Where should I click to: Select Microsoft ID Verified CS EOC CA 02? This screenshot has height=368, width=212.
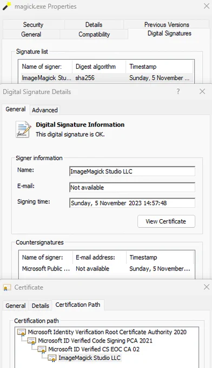(94, 349)
